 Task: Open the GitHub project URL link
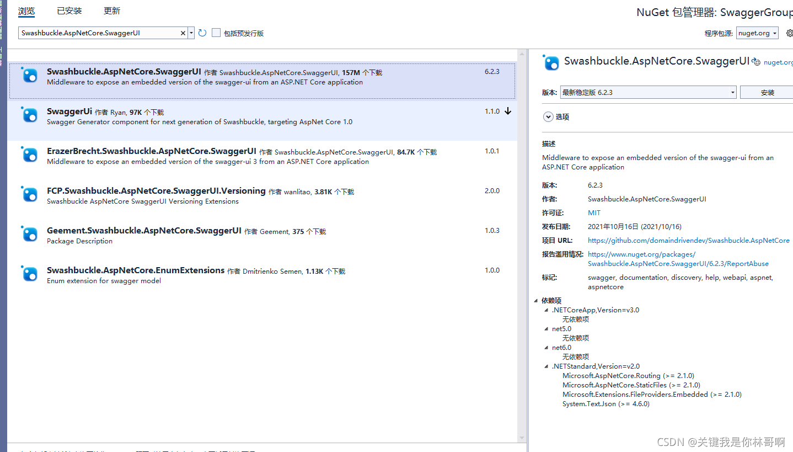(x=689, y=240)
